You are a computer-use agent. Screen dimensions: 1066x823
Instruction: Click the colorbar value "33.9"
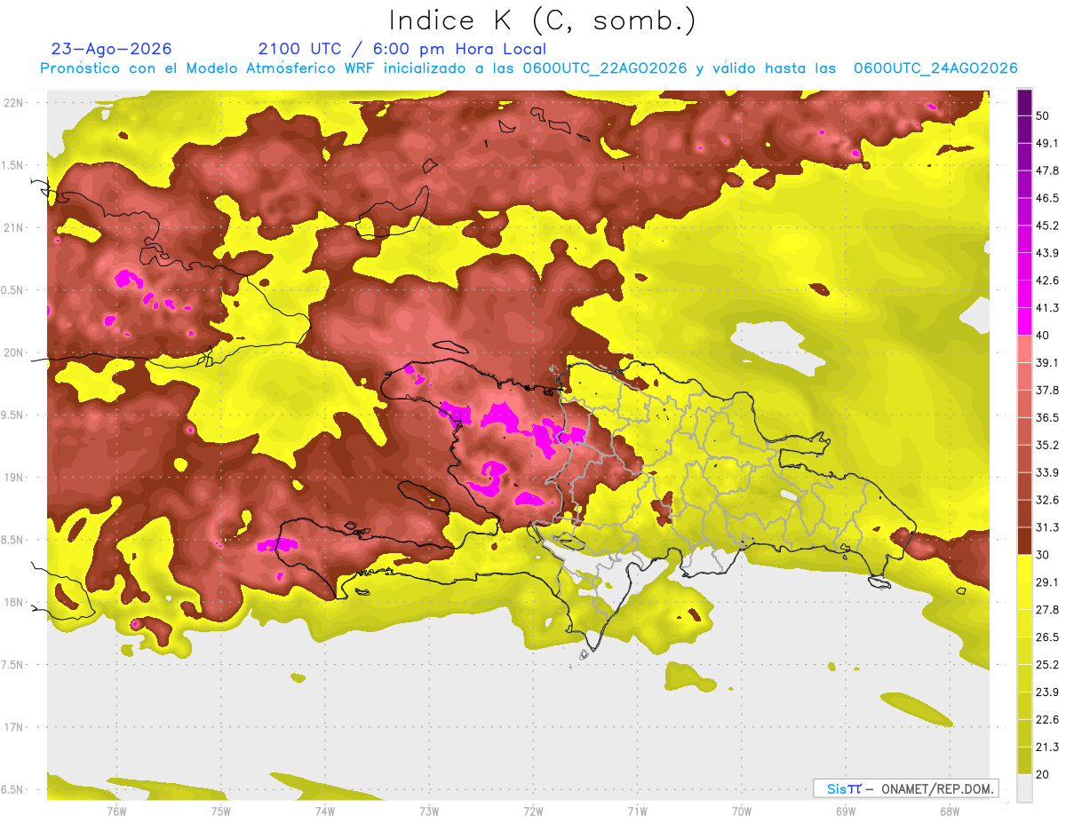[1047, 472]
